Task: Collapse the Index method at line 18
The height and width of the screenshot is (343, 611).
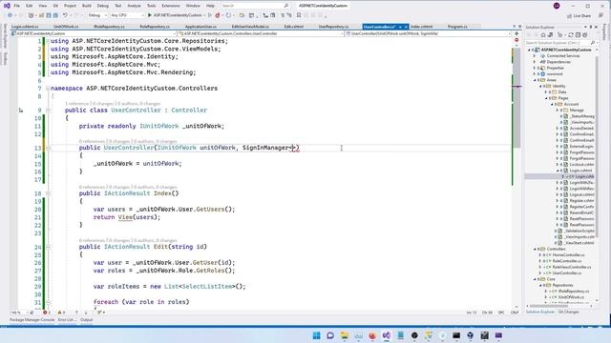Action: 48,193
